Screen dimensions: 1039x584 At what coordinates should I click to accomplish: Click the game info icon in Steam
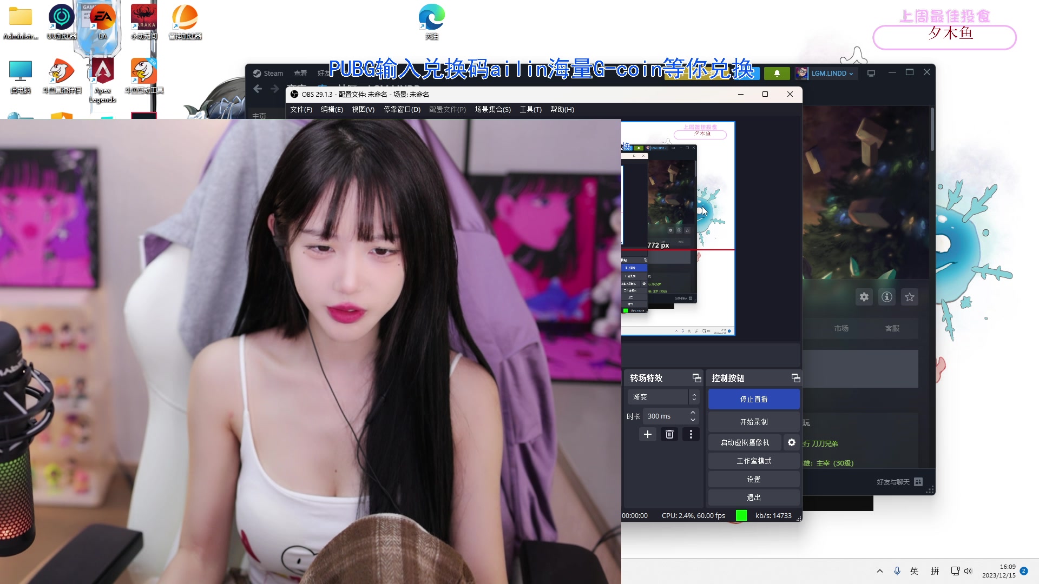coord(887,297)
